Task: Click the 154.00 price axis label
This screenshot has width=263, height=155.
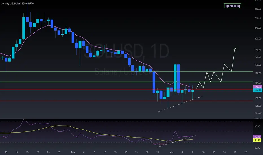Action: coord(258,83)
